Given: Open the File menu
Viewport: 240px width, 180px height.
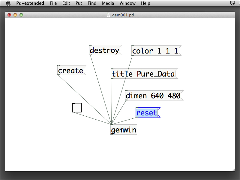Looking at the screenshot, I should [x=53, y=3].
